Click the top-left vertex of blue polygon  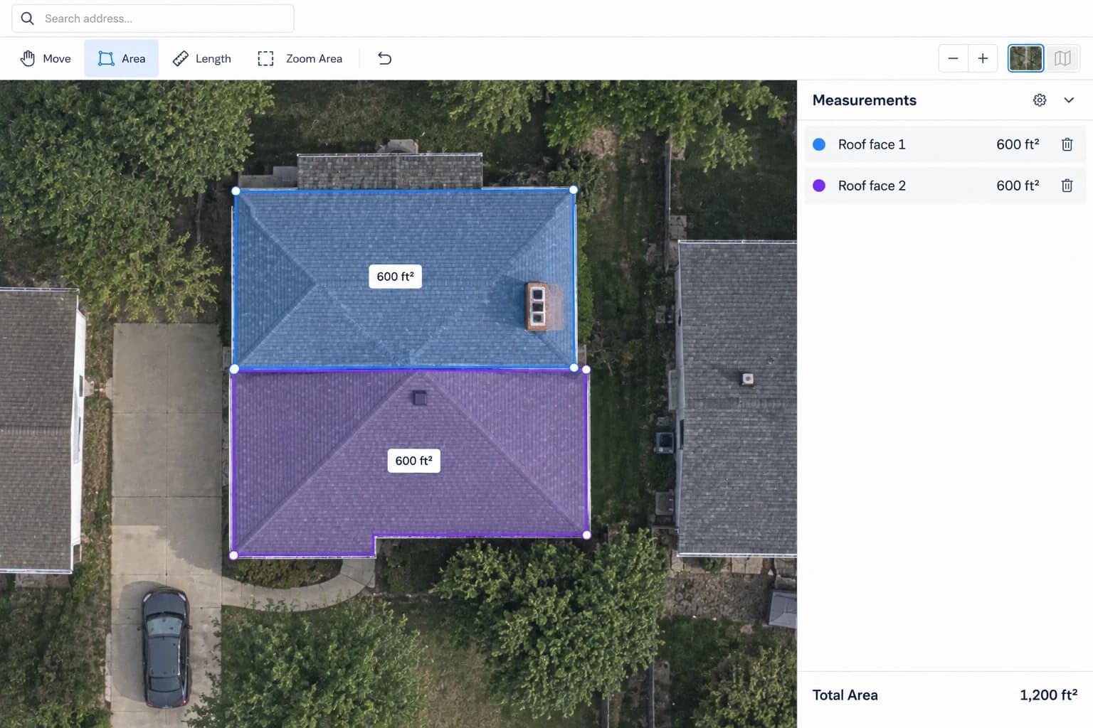[x=236, y=191]
